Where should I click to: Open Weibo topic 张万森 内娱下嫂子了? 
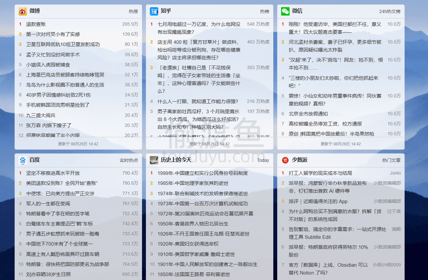coord(49,125)
